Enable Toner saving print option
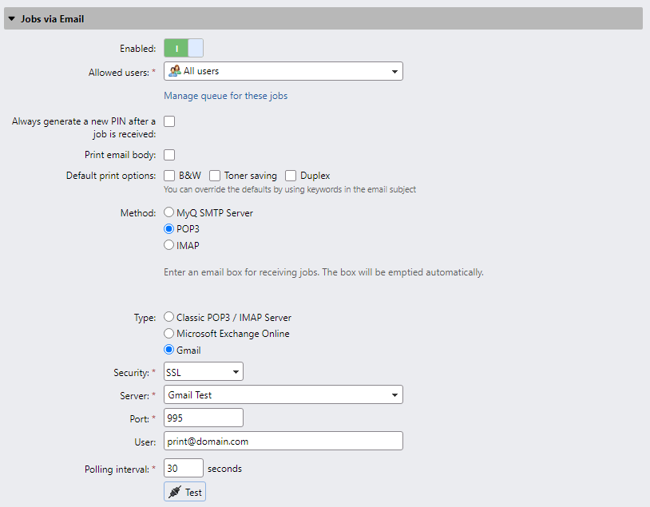Viewport: 650px width, 507px height. (214, 175)
